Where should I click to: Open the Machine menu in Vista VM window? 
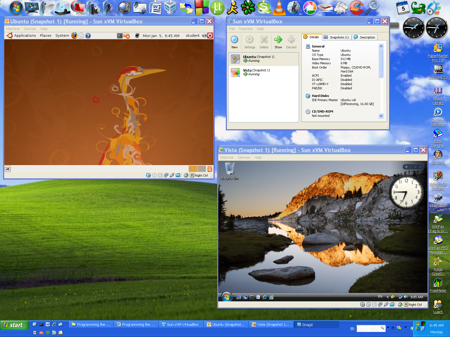pos(227,157)
